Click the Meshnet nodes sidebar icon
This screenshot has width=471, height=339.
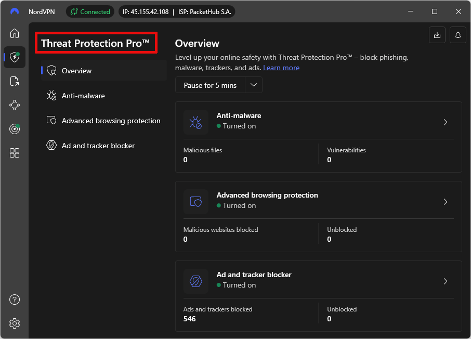point(14,105)
